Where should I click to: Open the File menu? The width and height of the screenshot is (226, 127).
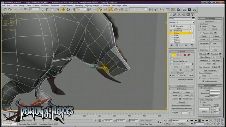[4, 6]
